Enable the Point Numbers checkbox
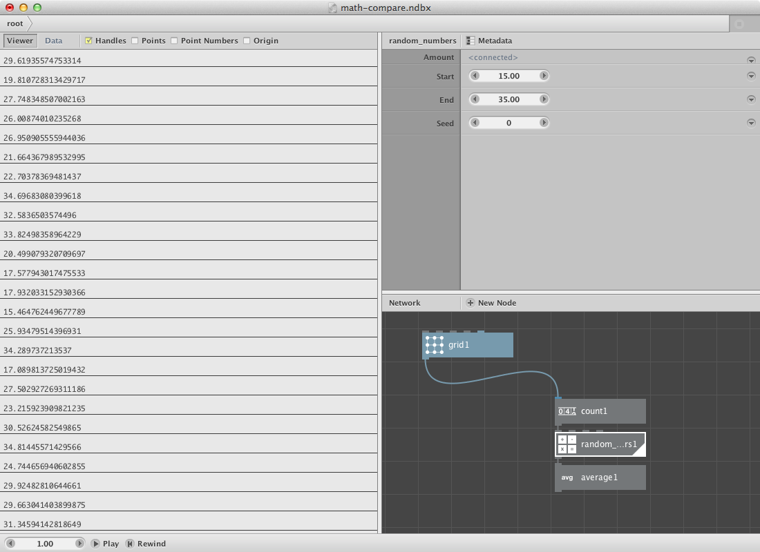 click(174, 41)
